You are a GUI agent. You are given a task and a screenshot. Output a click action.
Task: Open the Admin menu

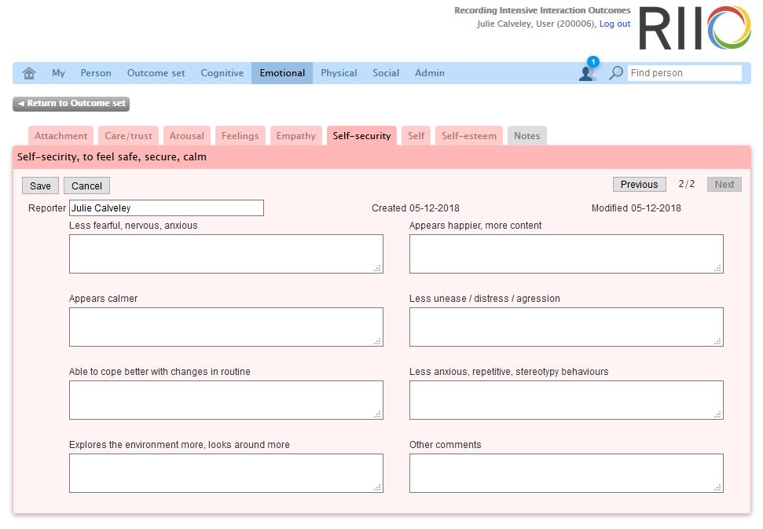click(430, 73)
